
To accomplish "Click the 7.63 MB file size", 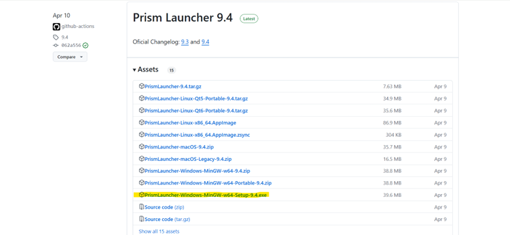I will click(392, 87).
